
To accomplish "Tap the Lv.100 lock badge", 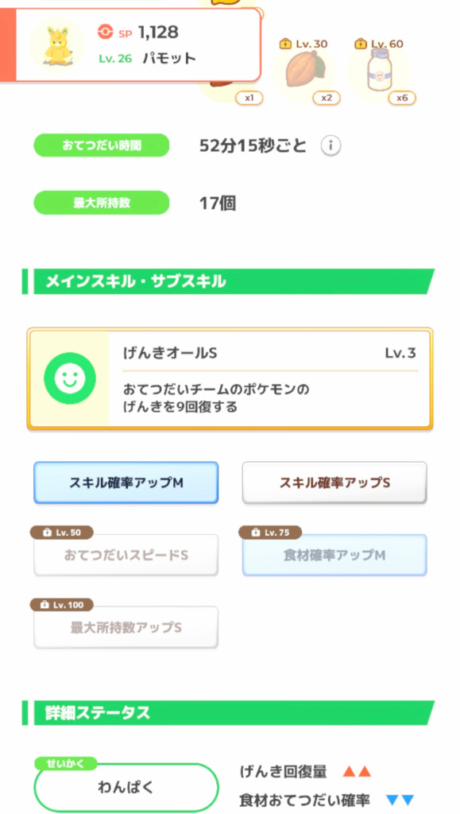I will click(x=62, y=605).
